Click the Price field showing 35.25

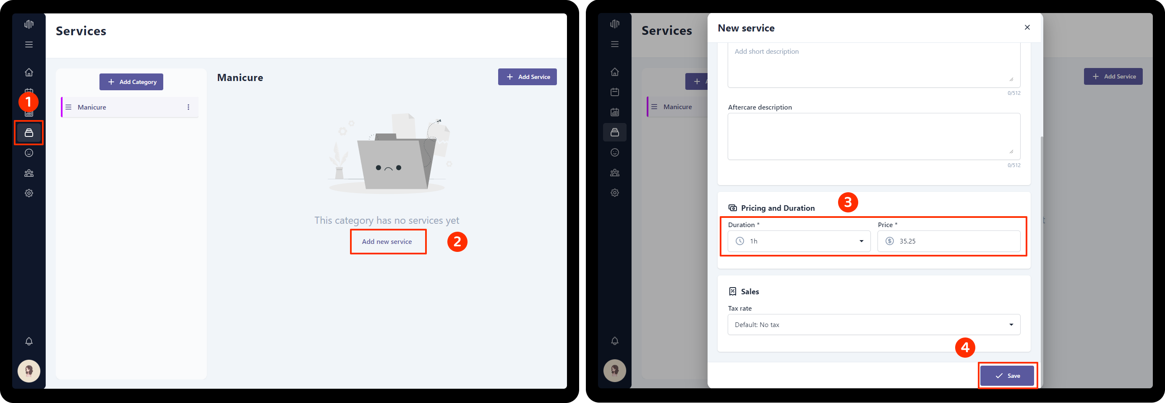[948, 241]
